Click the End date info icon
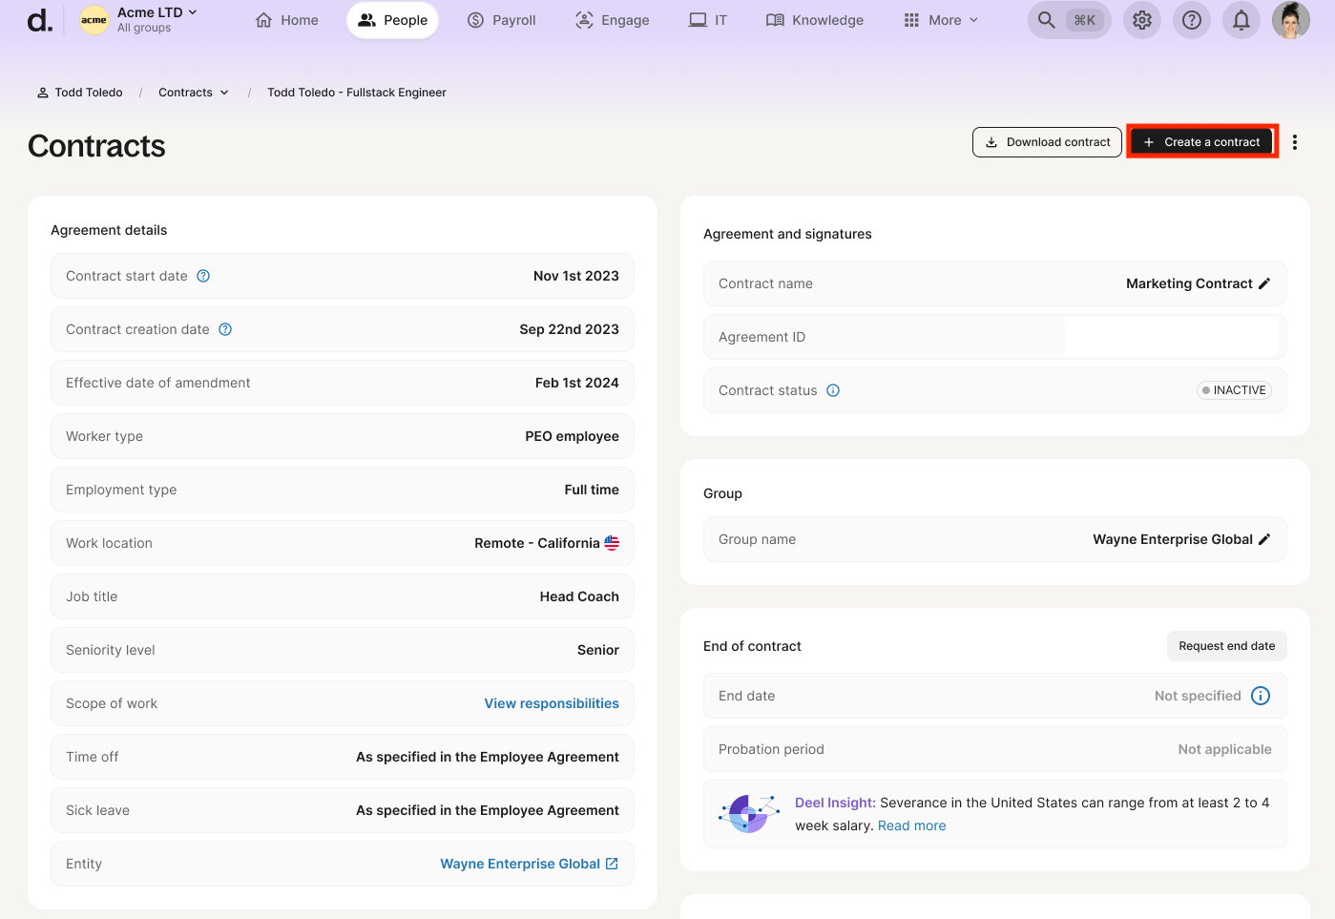The width and height of the screenshot is (1335, 919). click(x=1260, y=696)
